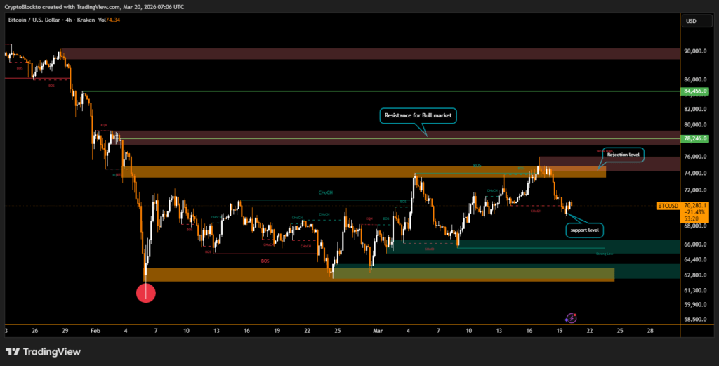Open the USD currency selector

click(x=690, y=21)
